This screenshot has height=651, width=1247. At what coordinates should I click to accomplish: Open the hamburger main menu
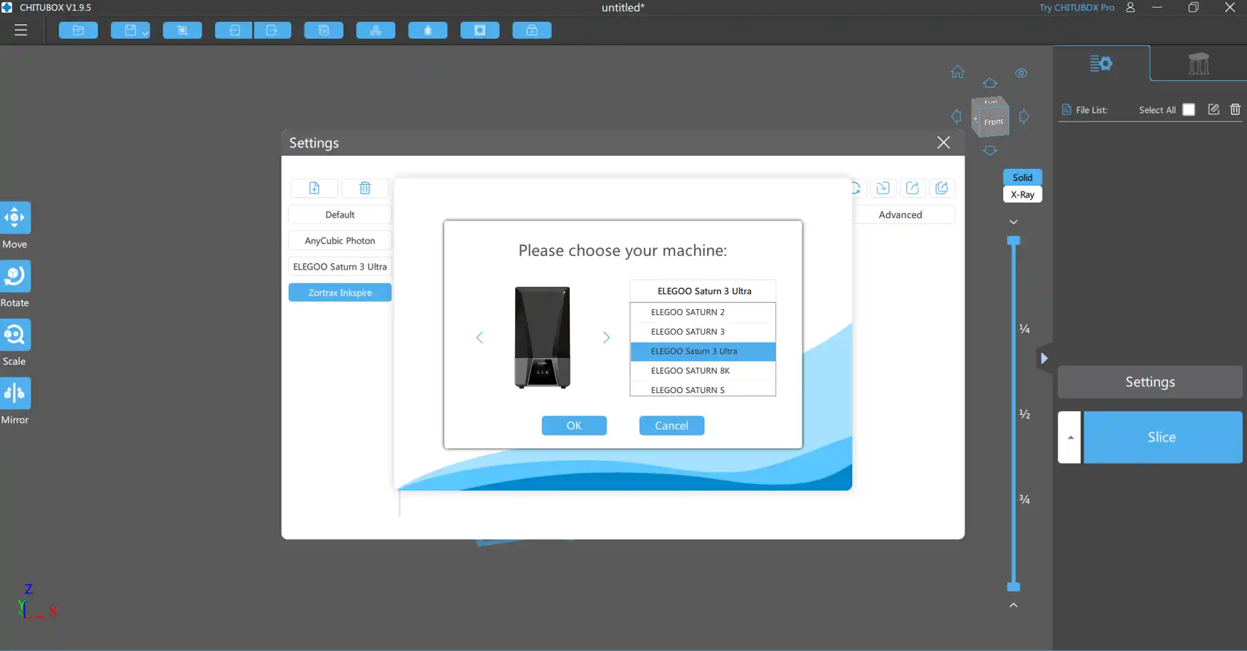(21, 30)
